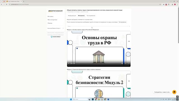Switch to the 'Информация' tab
The image size is (179, 101).
[x=72, y=16]
